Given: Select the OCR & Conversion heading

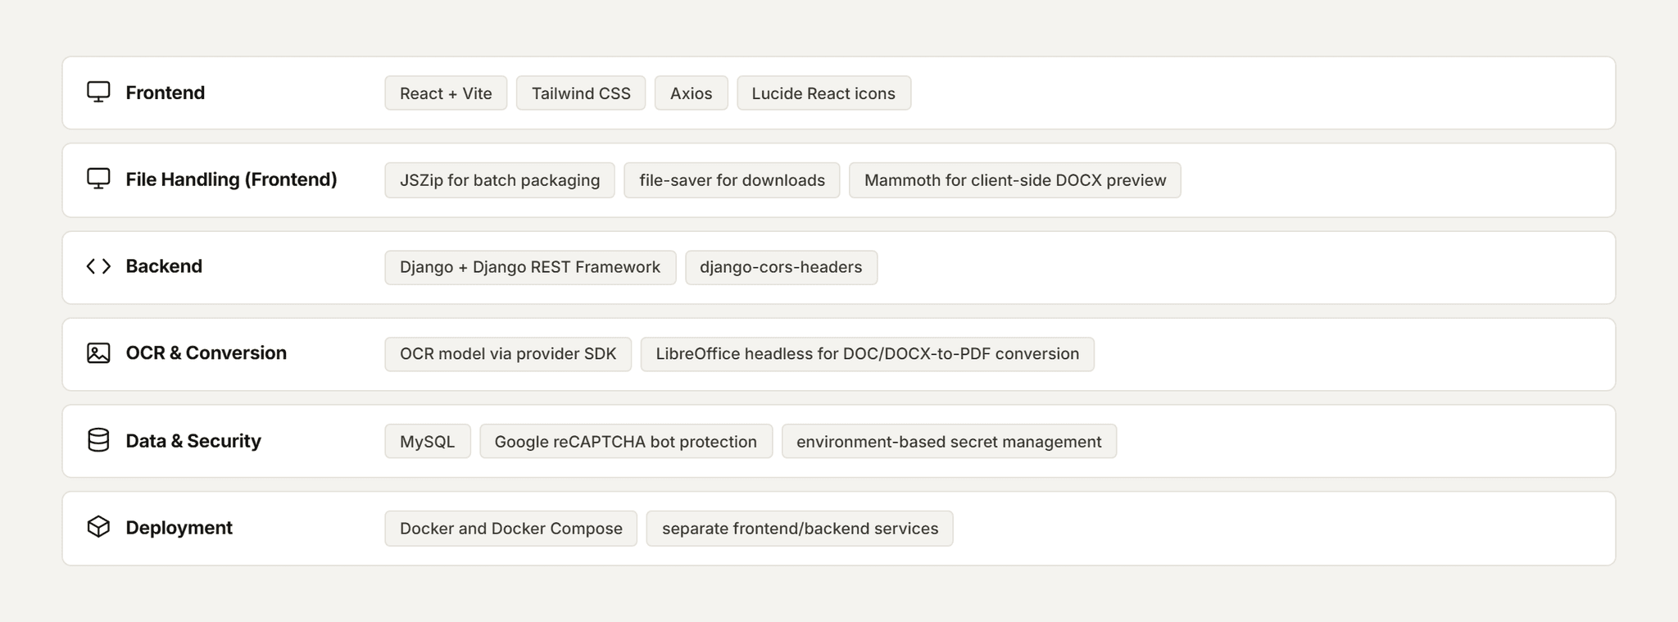Looking at the screenshot, I should [206, 353].
